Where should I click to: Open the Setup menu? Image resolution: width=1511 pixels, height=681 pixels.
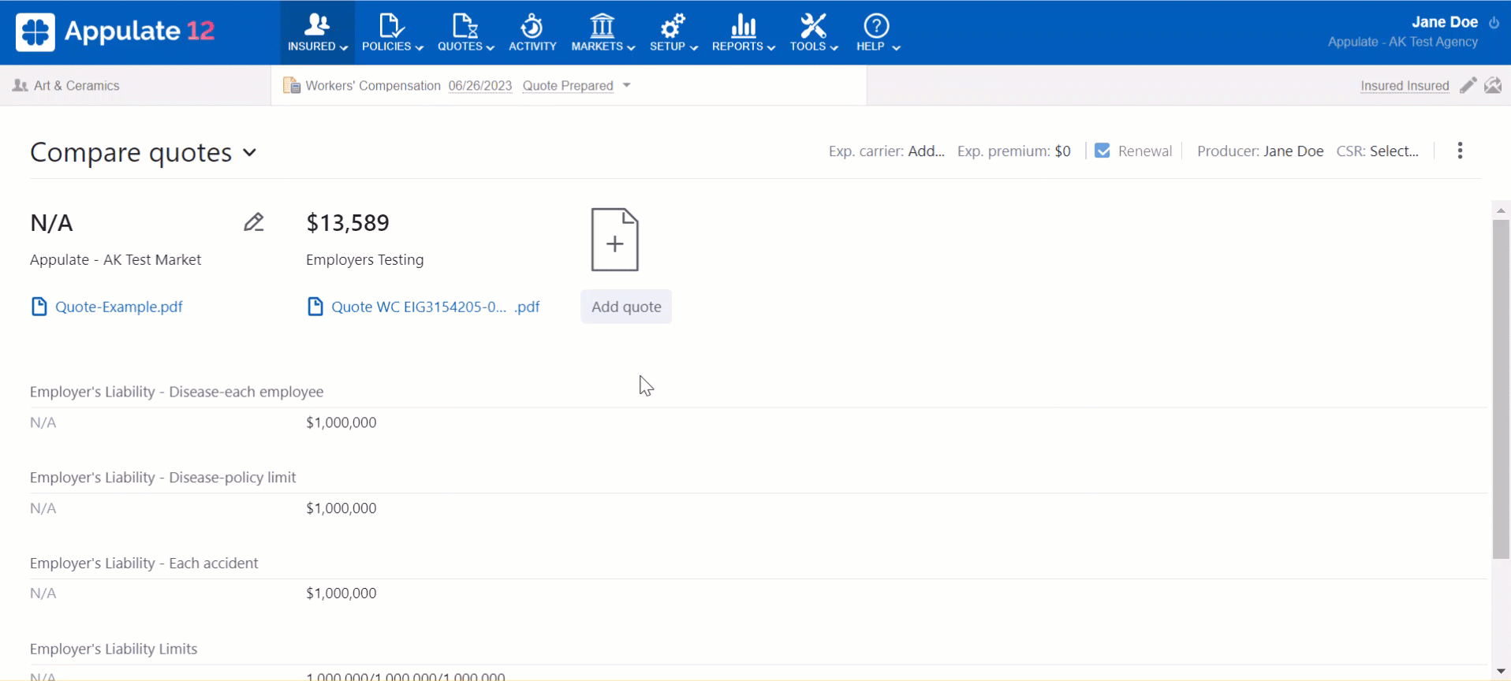coord(673,32)
